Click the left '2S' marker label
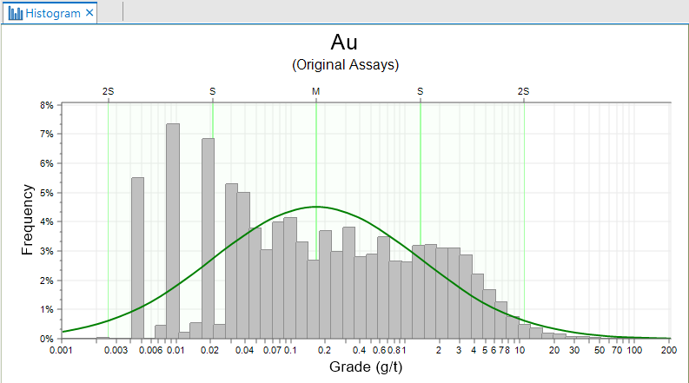The width and height of the screenshot is (689, 383). point(108,91)
